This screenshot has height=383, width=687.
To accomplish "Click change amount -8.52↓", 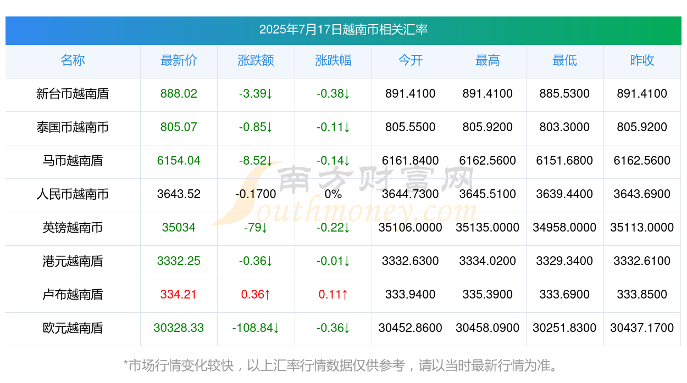I will tap(256, 161).
